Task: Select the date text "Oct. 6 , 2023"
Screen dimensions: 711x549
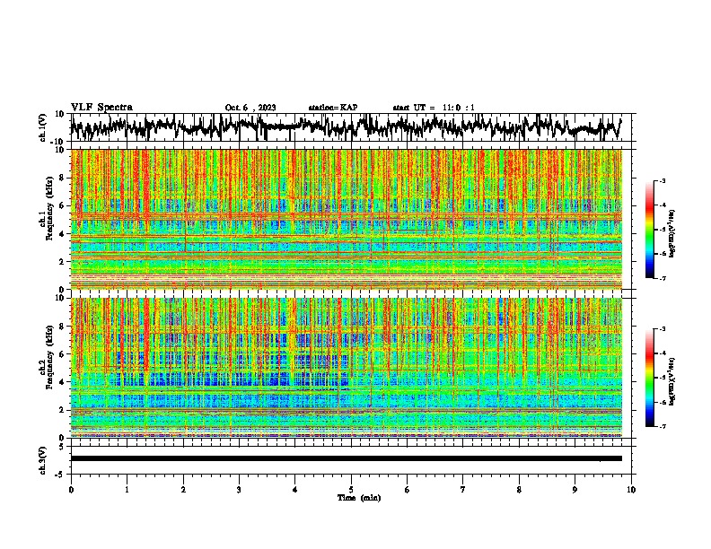Action: 250,108
